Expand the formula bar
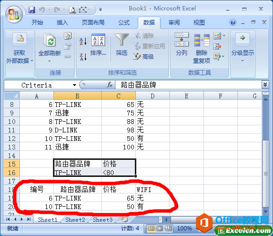This screenshot has height=236, width=273. point(265,85)
